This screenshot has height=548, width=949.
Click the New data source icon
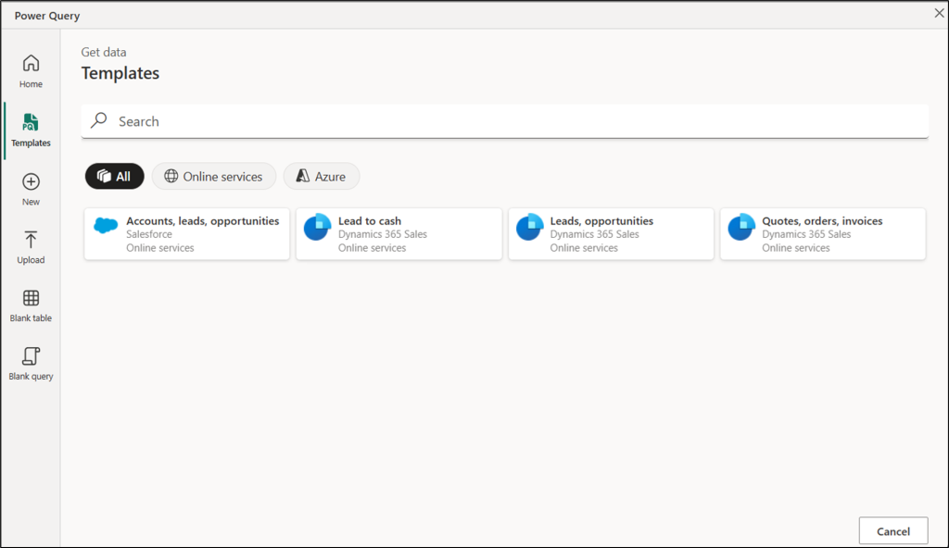[31, 182]
